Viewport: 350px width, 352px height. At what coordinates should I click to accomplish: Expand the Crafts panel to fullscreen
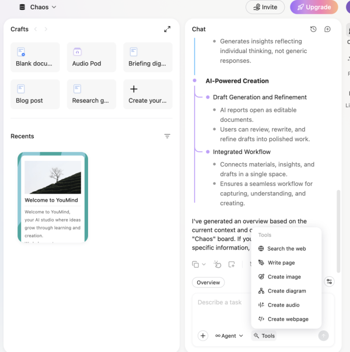point(167,29)
